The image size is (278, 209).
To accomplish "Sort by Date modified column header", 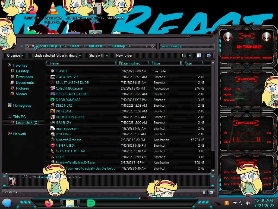I will 134,63.
